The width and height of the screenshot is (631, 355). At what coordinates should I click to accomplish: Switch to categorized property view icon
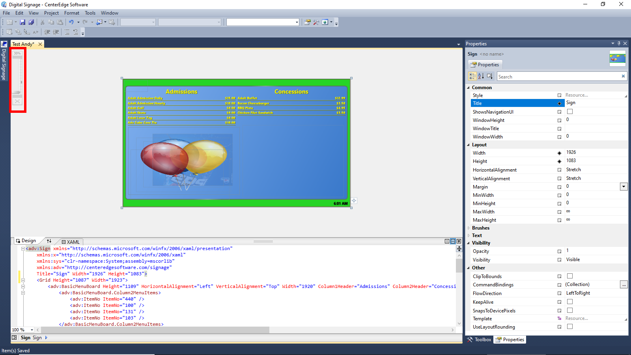coord(472,76)
